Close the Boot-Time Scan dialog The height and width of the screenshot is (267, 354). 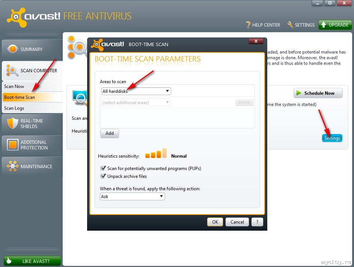point(256,41)
